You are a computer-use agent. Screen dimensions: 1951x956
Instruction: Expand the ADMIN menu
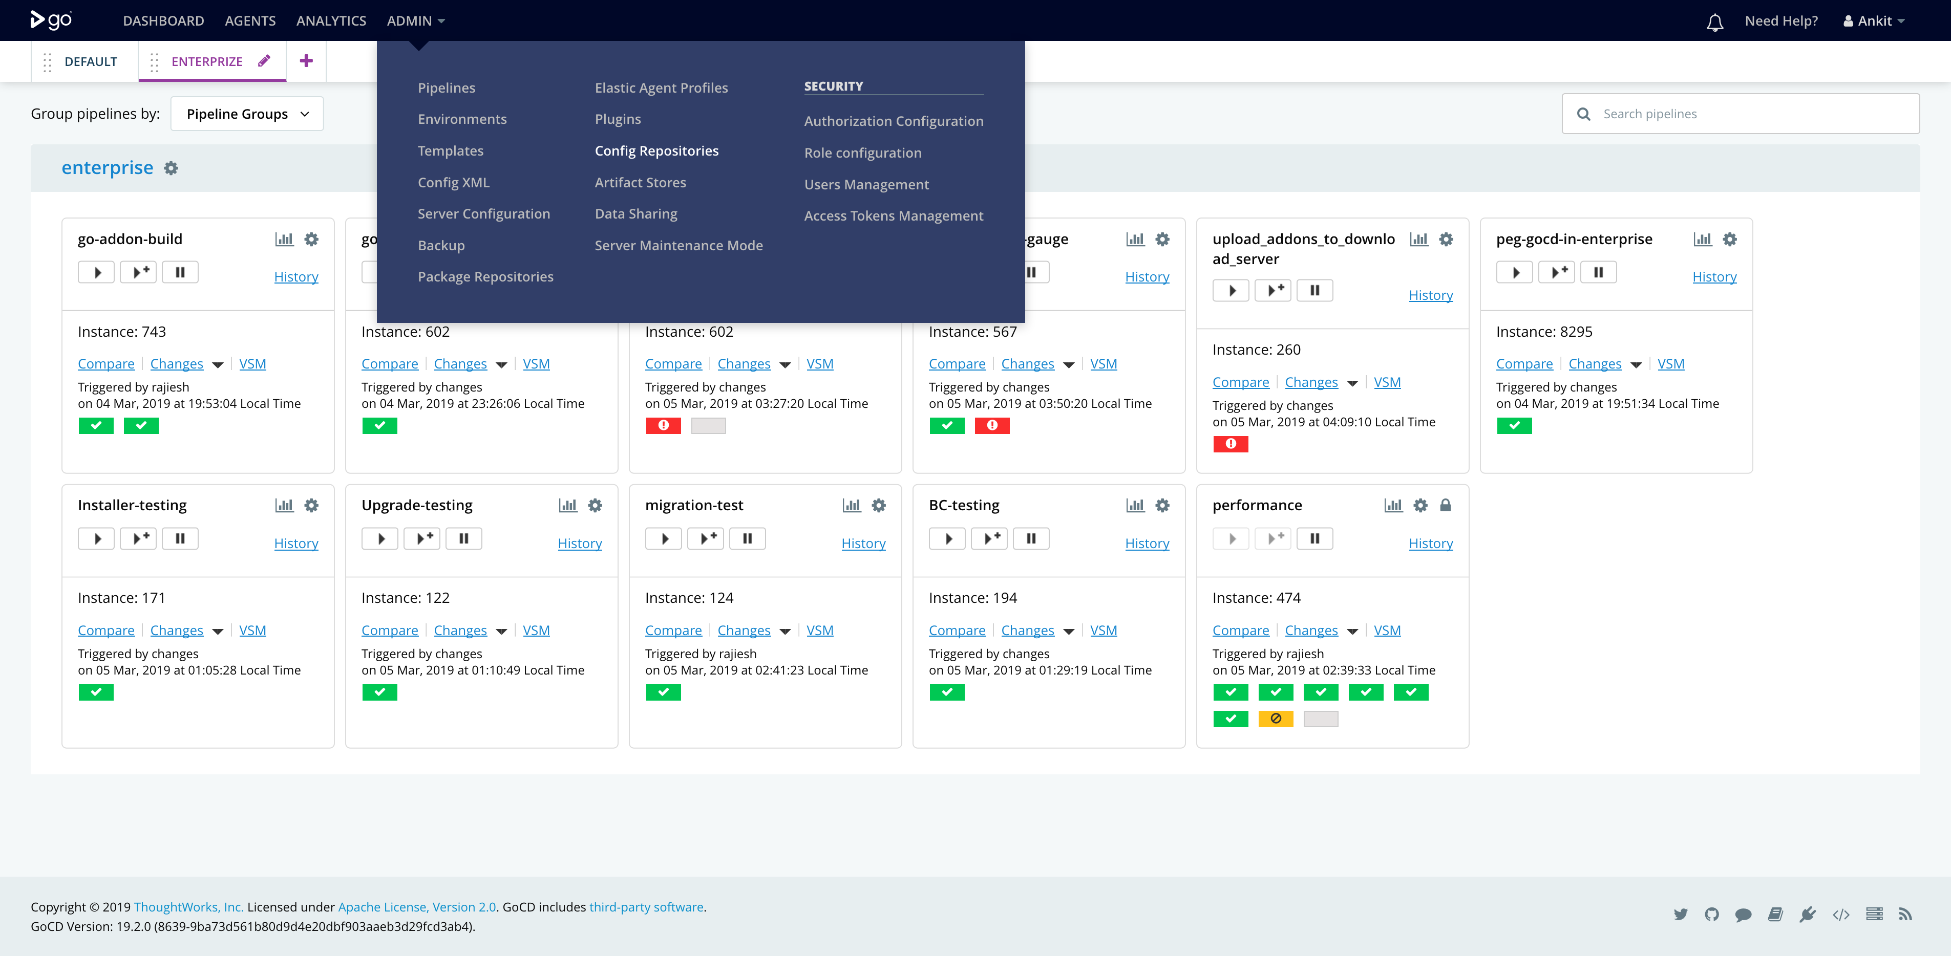tap(416, 21)
